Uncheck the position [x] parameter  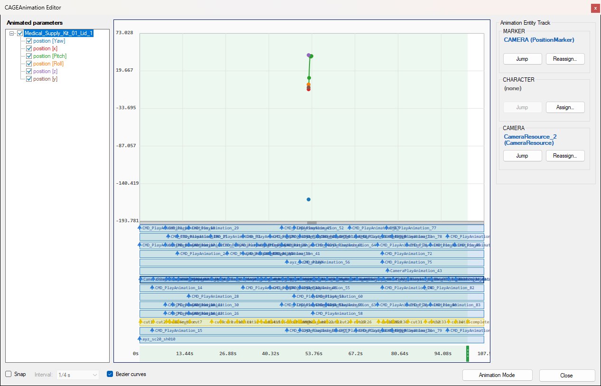[29, 48]
